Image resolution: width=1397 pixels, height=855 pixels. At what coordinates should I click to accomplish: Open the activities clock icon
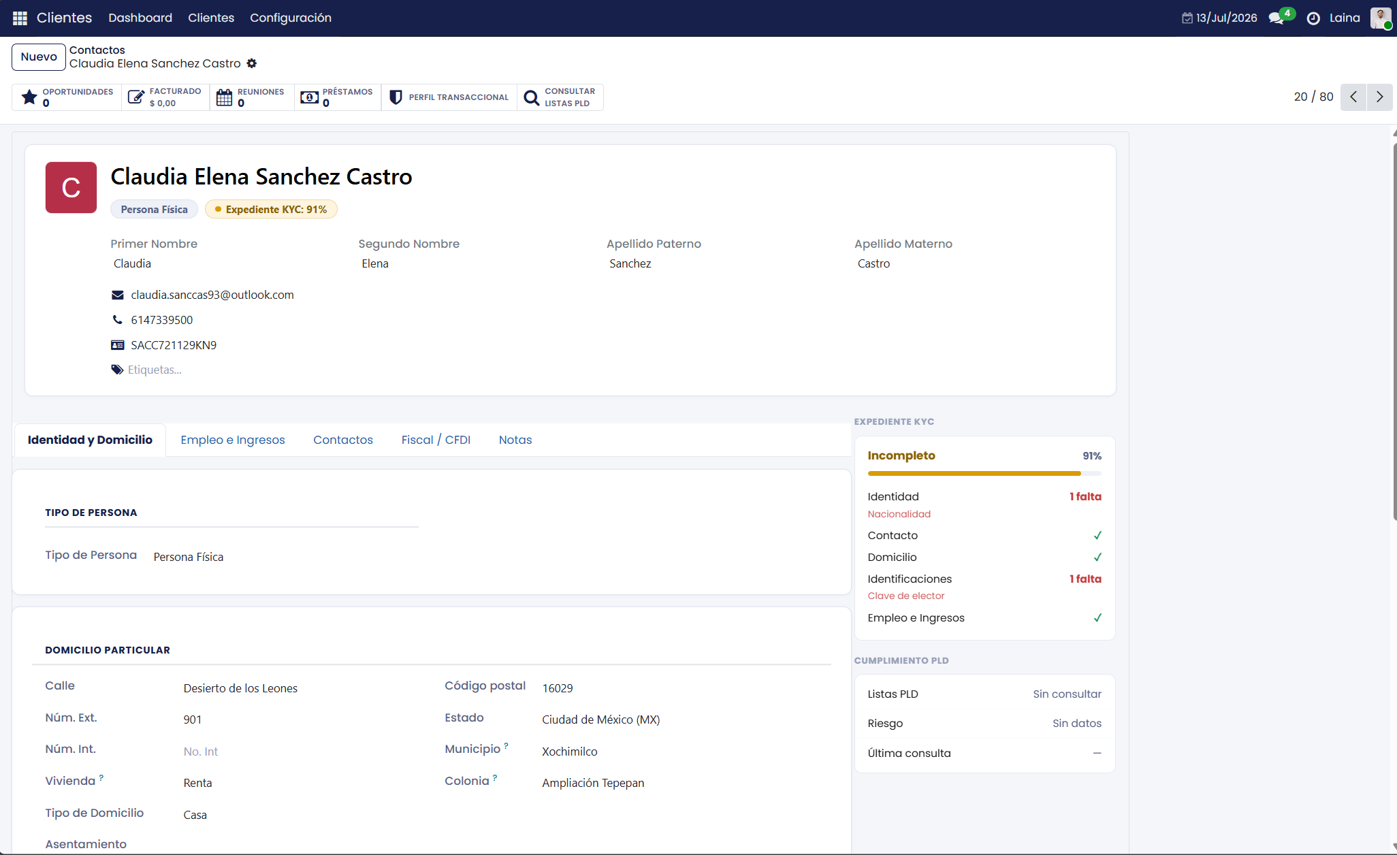(1313, 18)
